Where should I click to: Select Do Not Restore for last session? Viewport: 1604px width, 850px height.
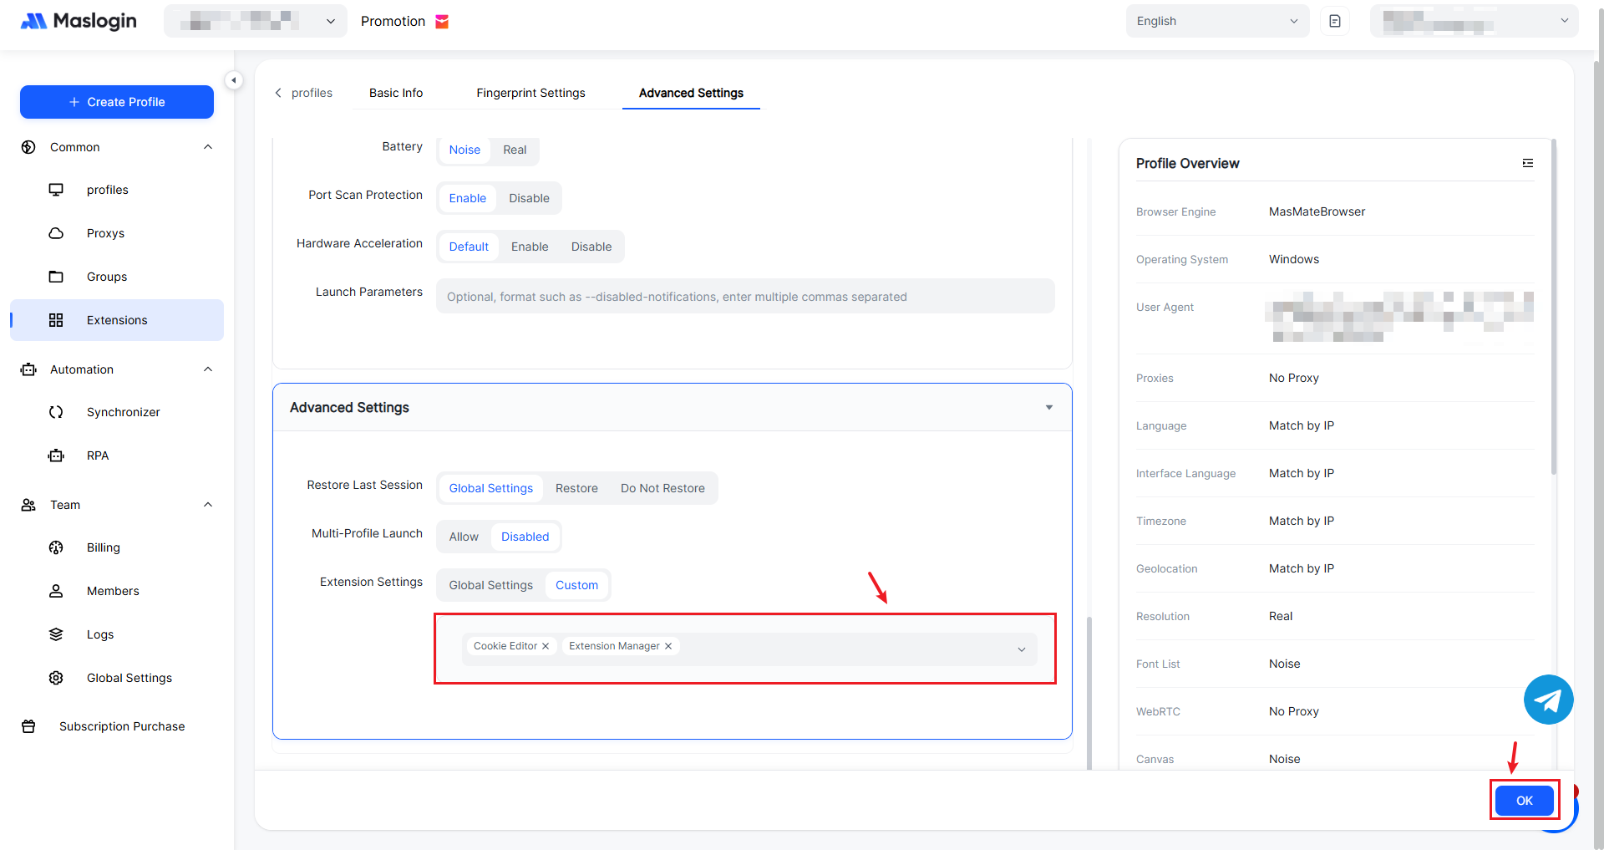(x=662, y=488)
